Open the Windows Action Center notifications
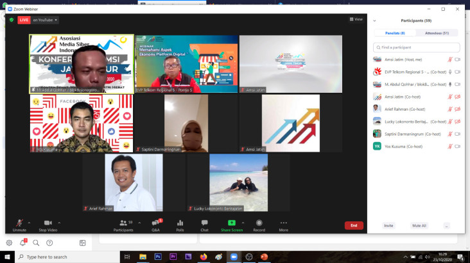470x263 pixels. pos(460,257)
